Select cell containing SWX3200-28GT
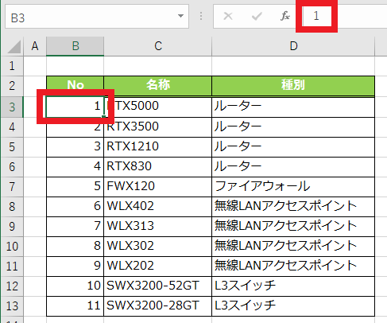This screenshot has height=323, width=387. pos(158,306)
